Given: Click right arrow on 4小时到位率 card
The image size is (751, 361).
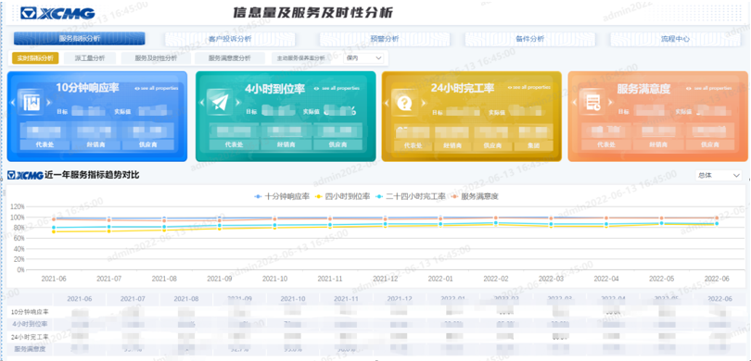Looking at the screenshot, I should click(237, 103).
